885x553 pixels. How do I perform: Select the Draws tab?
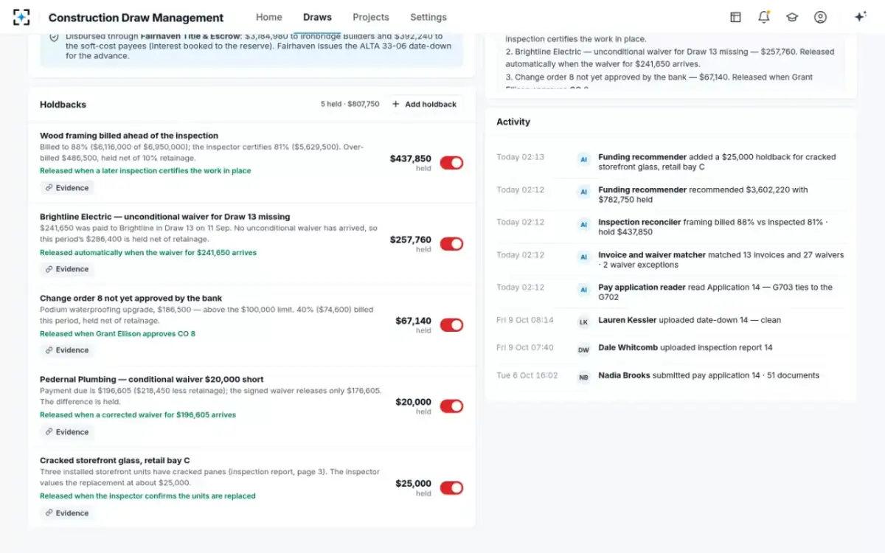pos(317,17)
